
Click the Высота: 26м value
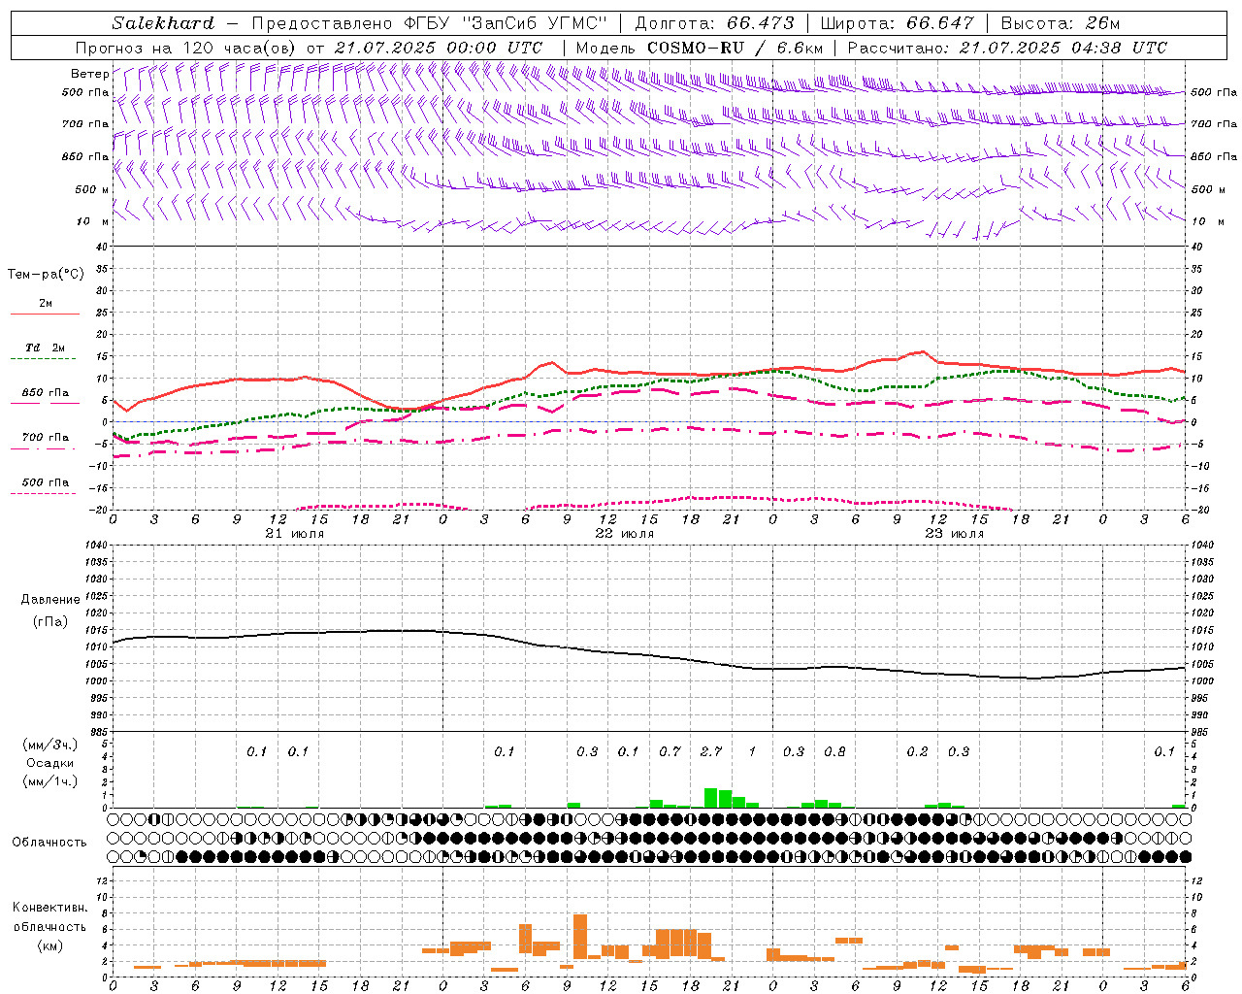(x=1060, y=23)
